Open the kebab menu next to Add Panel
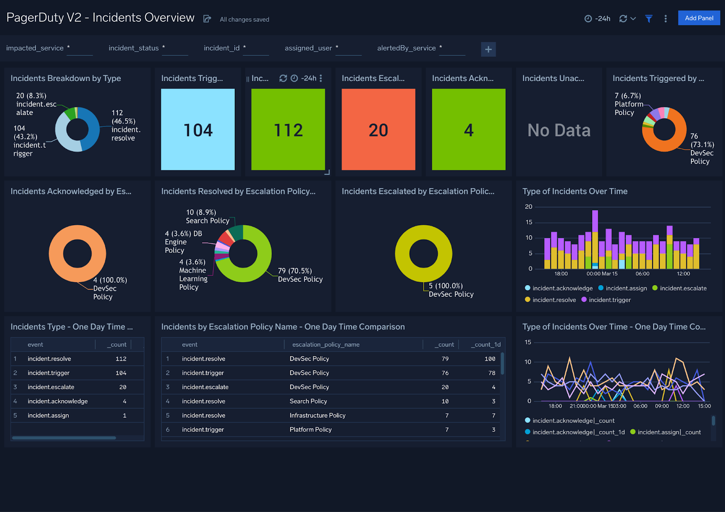The image size is (725, 512). [x=666, y=18]
